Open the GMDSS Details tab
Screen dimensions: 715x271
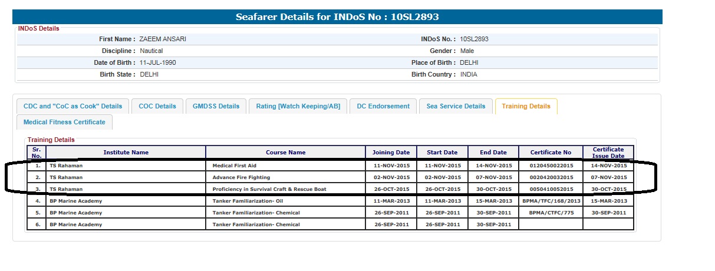[216, 106]
